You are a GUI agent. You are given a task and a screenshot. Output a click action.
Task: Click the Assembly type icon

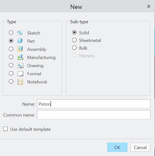pos(20,49)
